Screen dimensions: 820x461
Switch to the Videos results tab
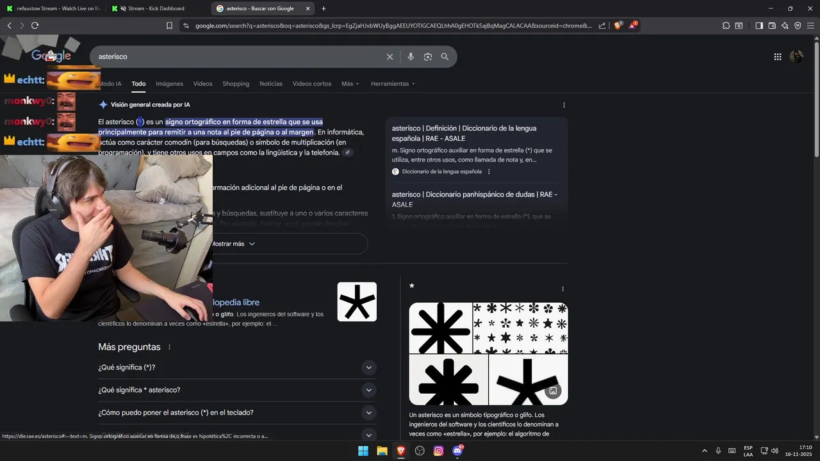[202, 84]
